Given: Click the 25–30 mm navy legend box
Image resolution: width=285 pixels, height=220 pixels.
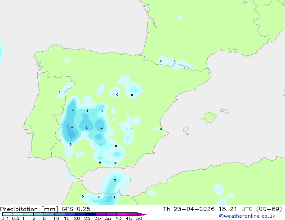Looking at the screenshot, I should click(91, 214).
